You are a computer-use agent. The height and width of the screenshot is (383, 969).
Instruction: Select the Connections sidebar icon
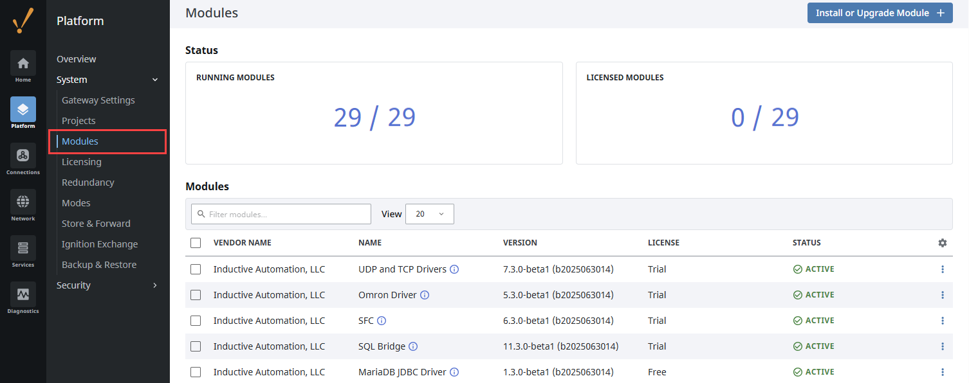click(x=23, y=156)
